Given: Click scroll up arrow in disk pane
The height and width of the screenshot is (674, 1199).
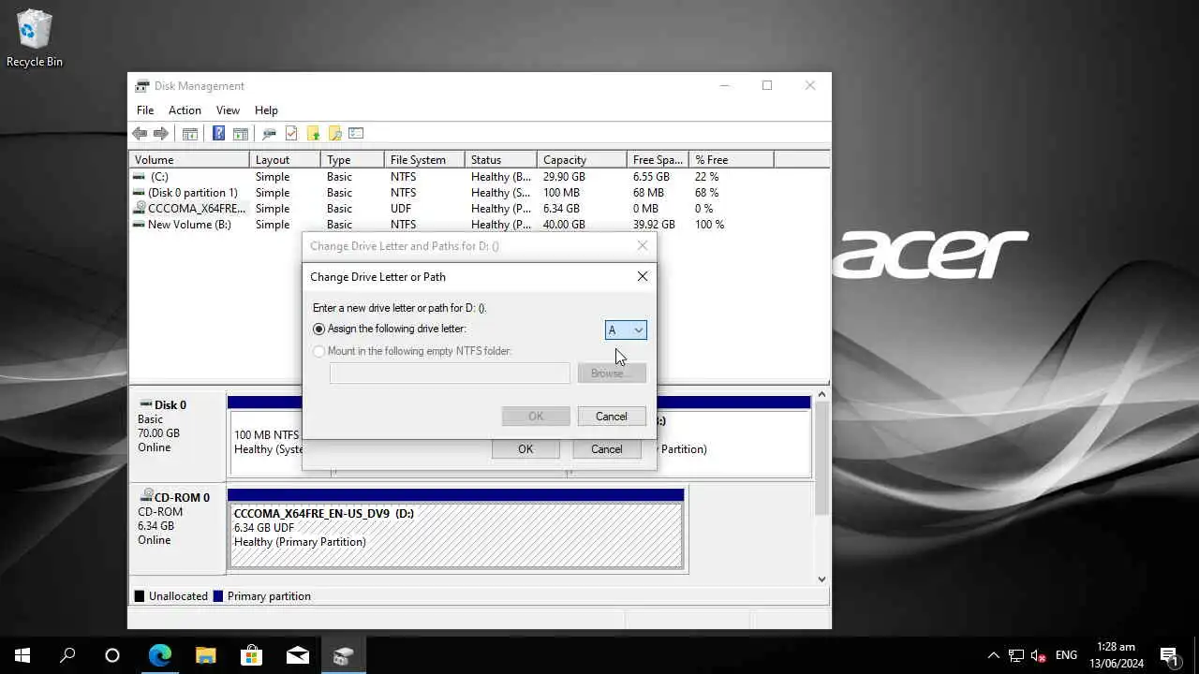Looking at the screenshot, I should (x=822, y=394).
